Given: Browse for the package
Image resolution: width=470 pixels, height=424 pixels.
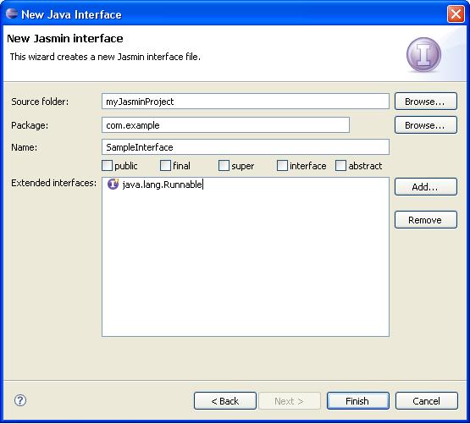Looking at the screenshot, I should (x=426, y=125).
